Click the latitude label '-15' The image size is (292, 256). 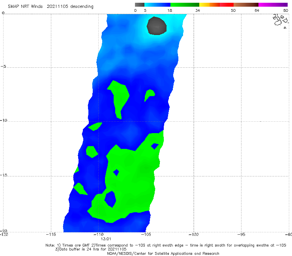coord(4,175)
